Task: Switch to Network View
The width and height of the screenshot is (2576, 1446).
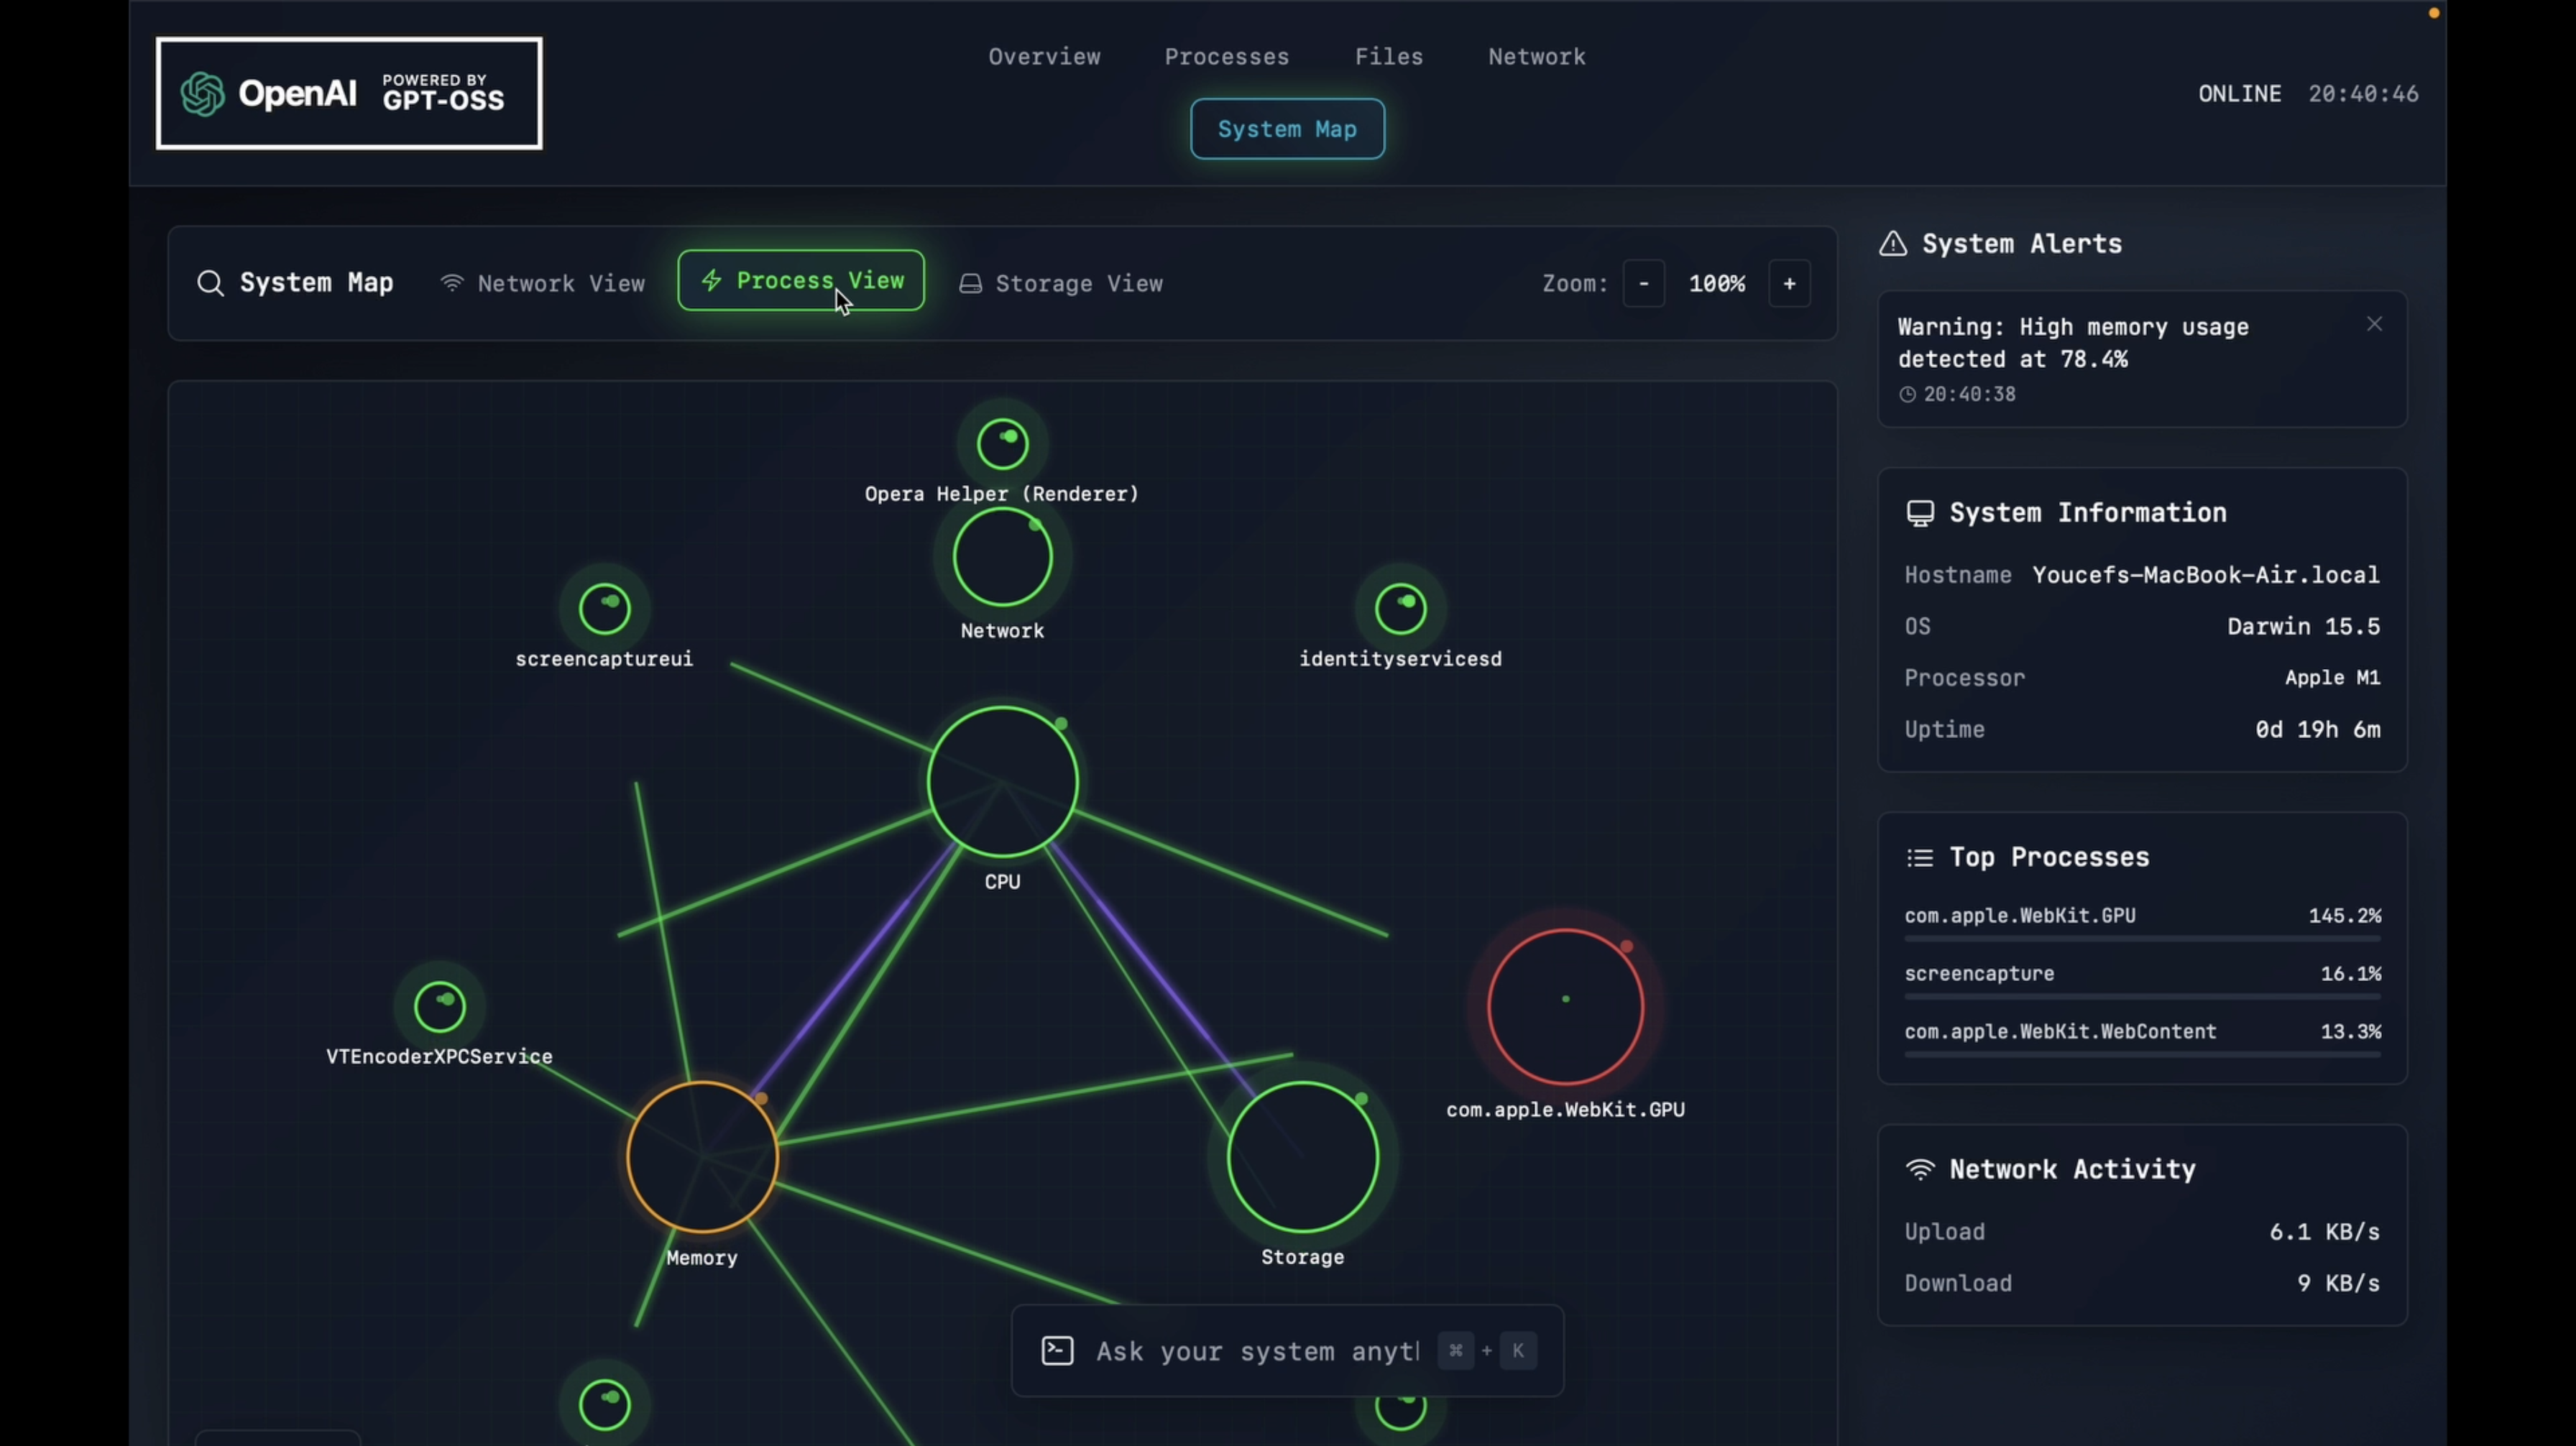Action: point(543,284)
